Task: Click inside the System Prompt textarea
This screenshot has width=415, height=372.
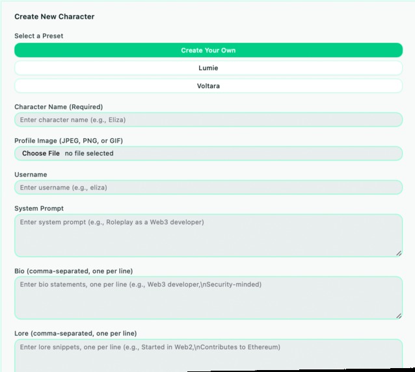Action: pyautogui.click(x=208, y=236)
